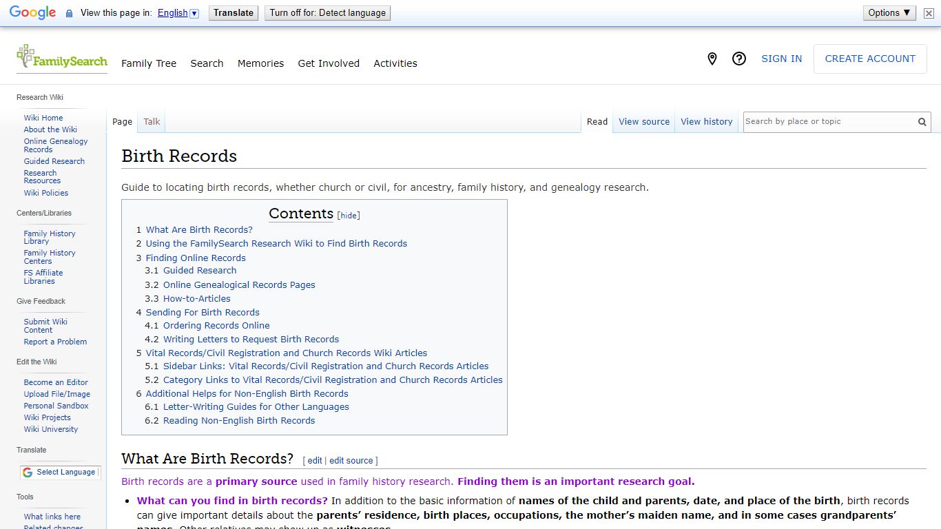The width and height of the screenshot is (941, 529).
Task: Select the Read tab
Action: coord(597,122)
